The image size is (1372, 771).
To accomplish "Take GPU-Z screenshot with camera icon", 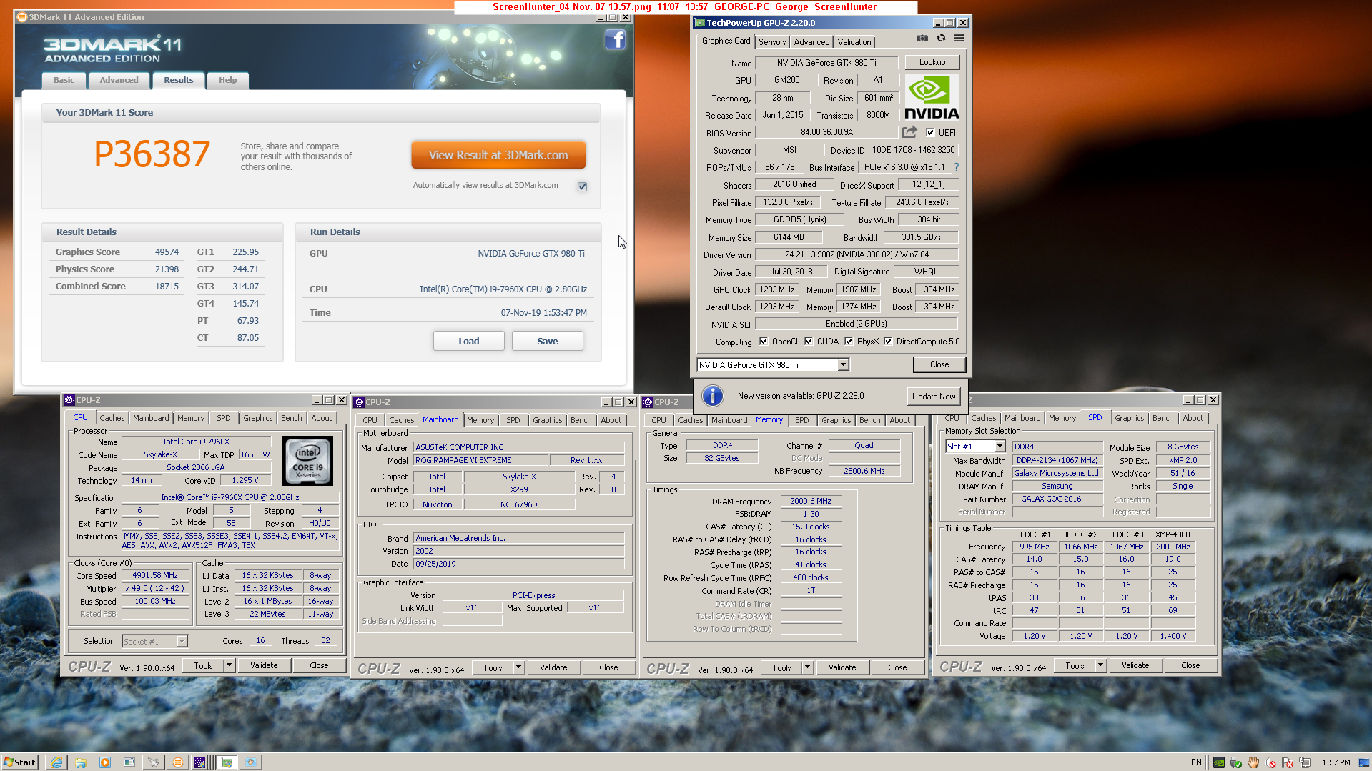I will 922,39.
